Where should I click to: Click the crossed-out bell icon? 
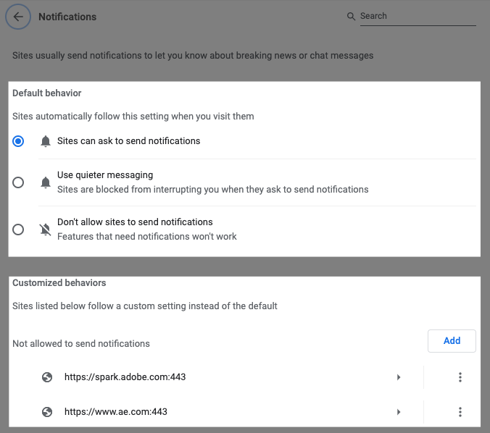tap(46, 230)
